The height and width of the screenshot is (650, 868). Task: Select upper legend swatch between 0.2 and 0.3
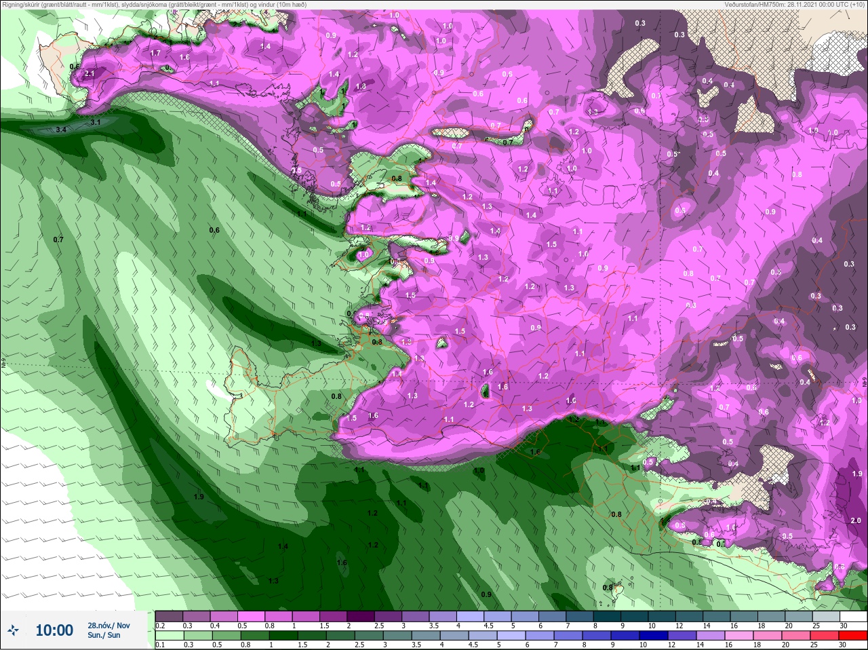pos(169,616)
